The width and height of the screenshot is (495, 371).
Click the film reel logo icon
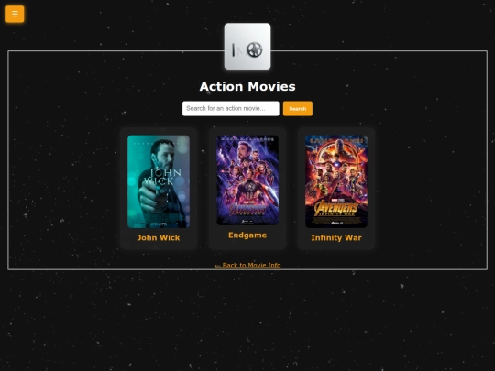click(x=255, y=49)
